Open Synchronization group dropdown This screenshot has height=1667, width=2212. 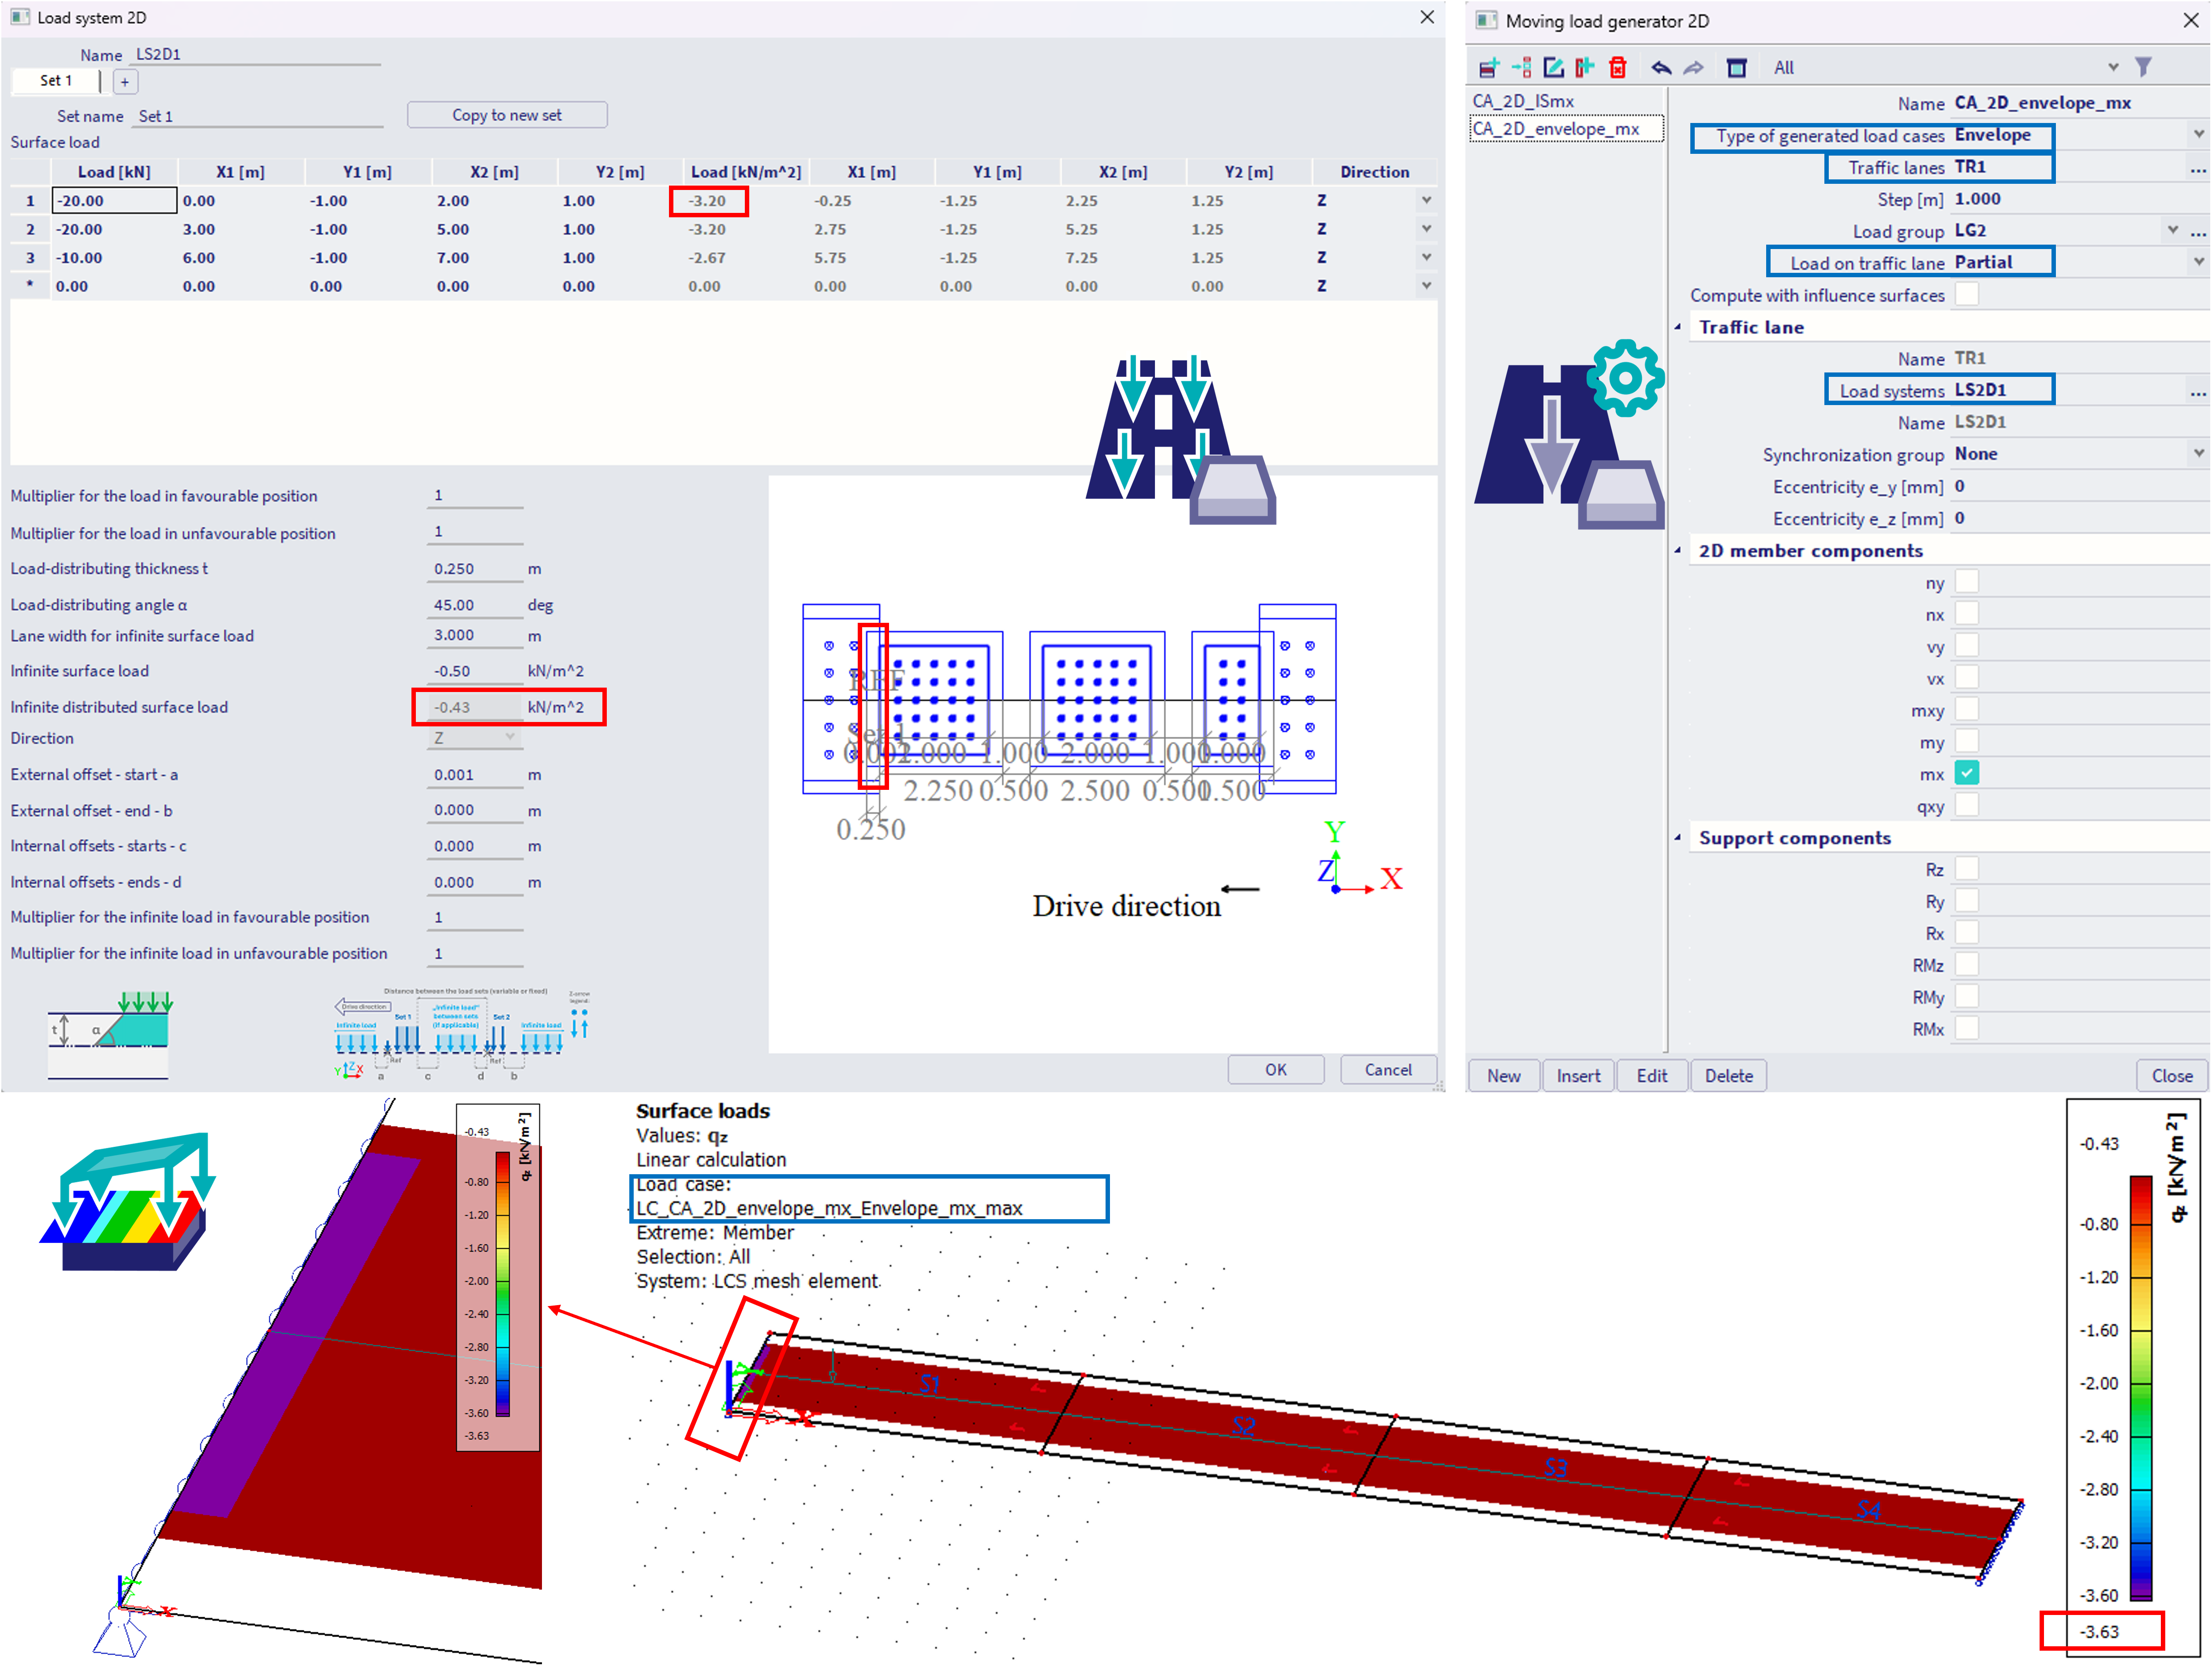tap(2198, 453)
